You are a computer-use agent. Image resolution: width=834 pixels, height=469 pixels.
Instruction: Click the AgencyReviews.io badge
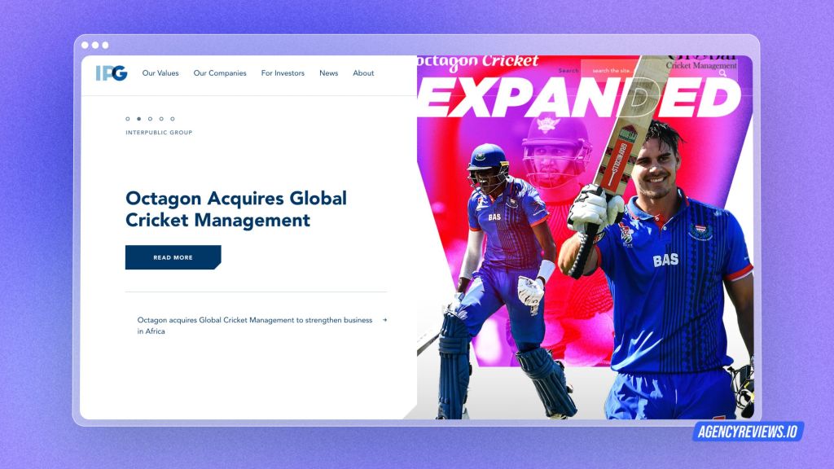pyautogui.click(x=748, y=432)
